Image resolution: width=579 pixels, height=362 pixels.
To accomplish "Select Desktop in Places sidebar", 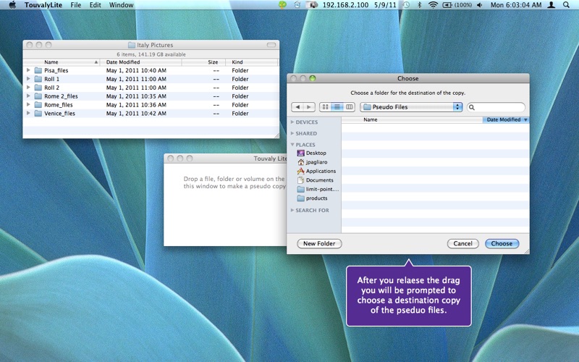I will click(x=312, y=153).
